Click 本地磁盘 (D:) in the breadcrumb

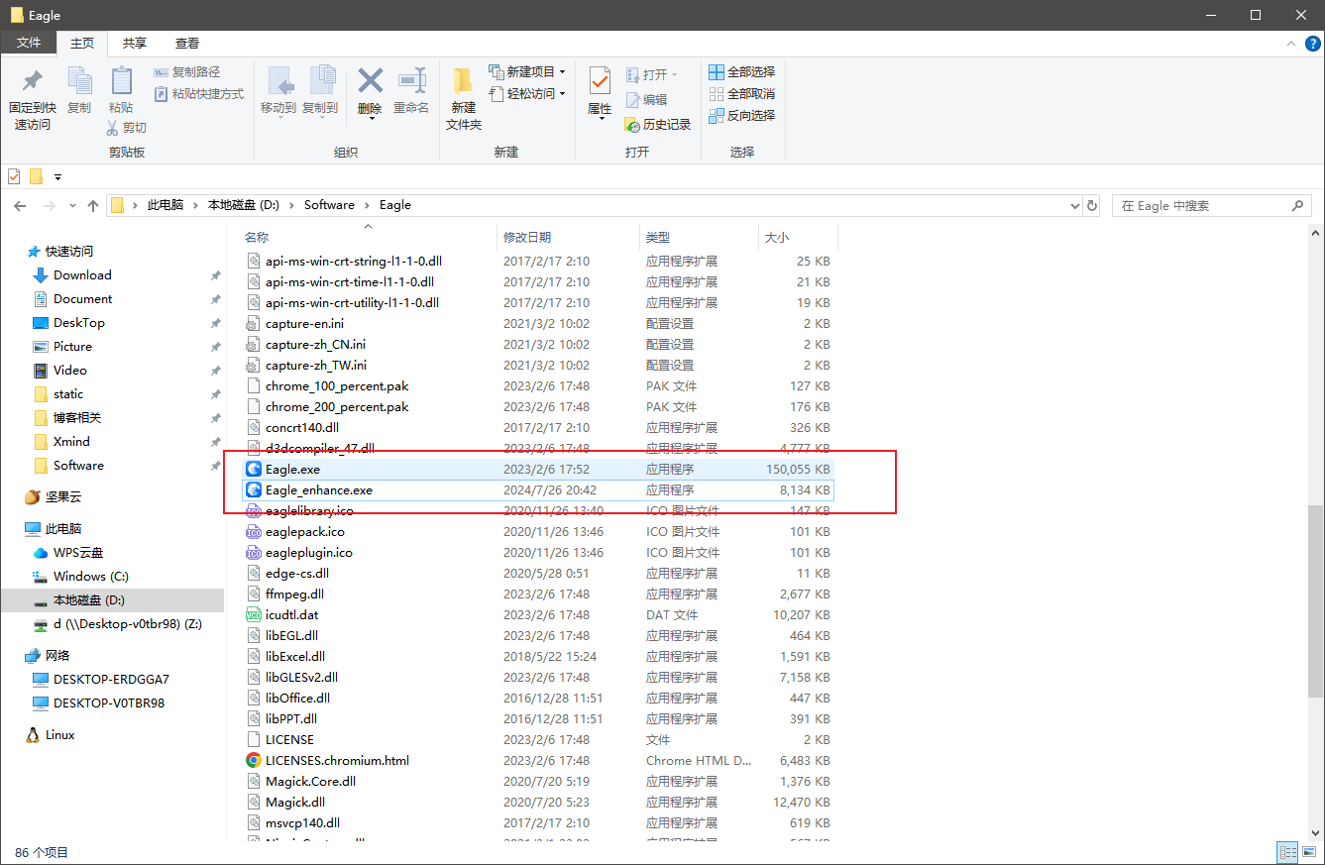[x=244, y=205]
